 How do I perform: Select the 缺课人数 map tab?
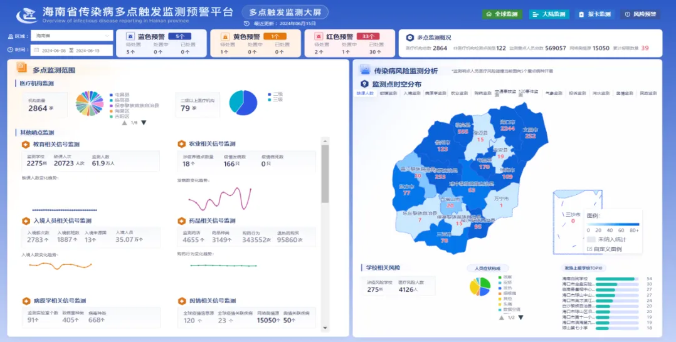[365, 93]
